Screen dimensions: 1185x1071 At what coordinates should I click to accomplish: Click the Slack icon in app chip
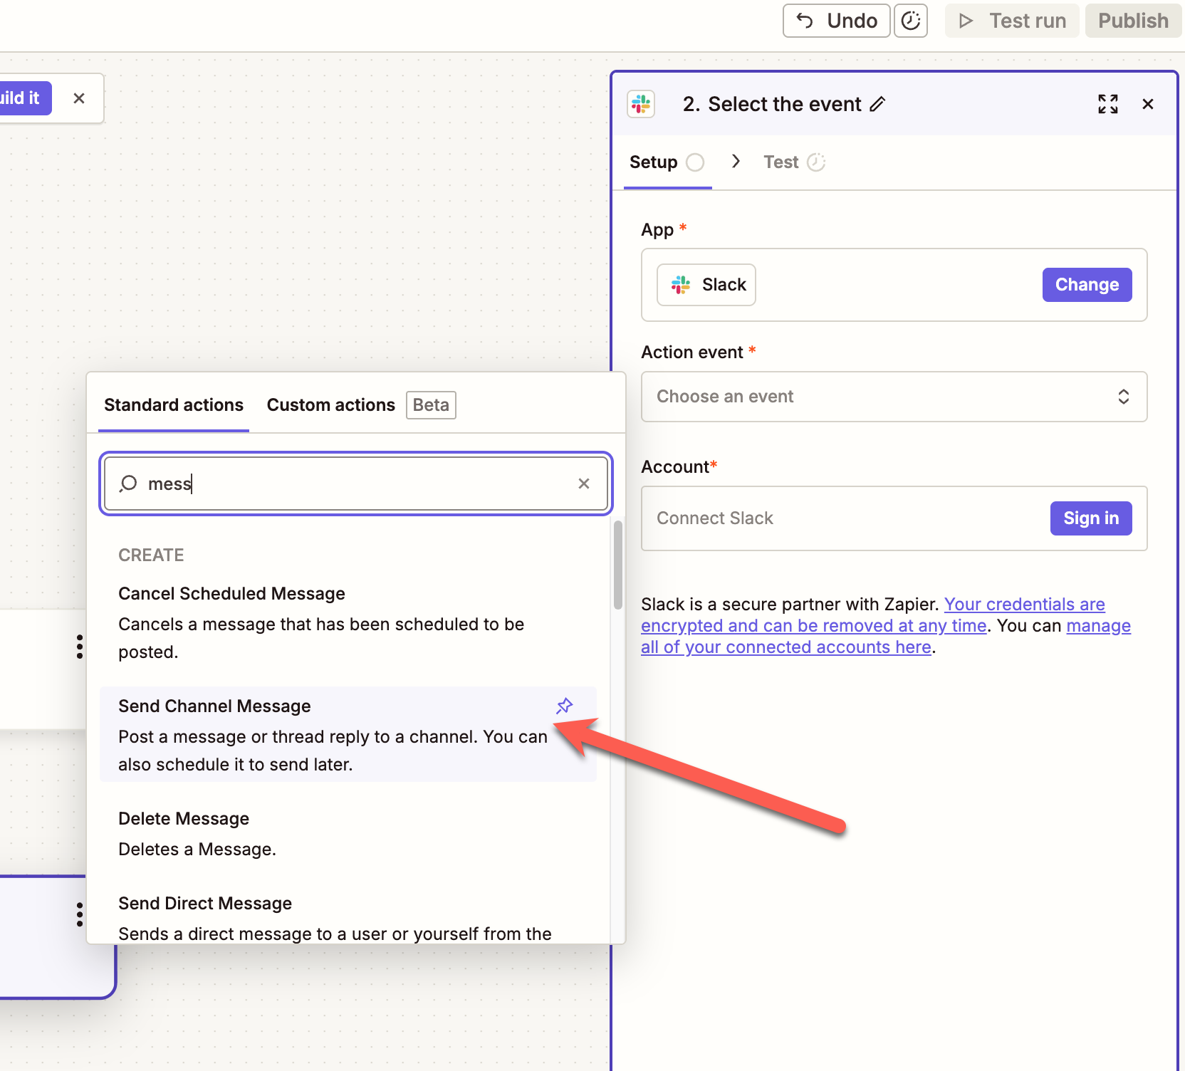coord(681,285)
